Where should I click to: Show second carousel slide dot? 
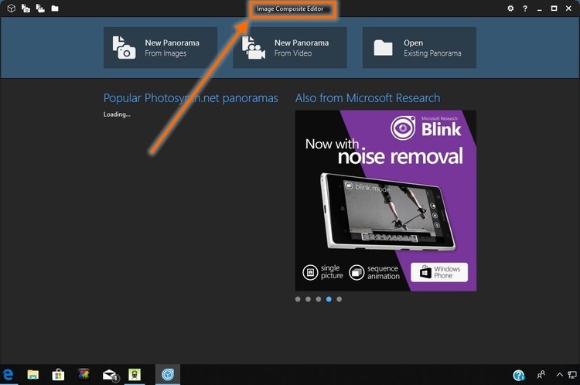(x=308, y=299)
